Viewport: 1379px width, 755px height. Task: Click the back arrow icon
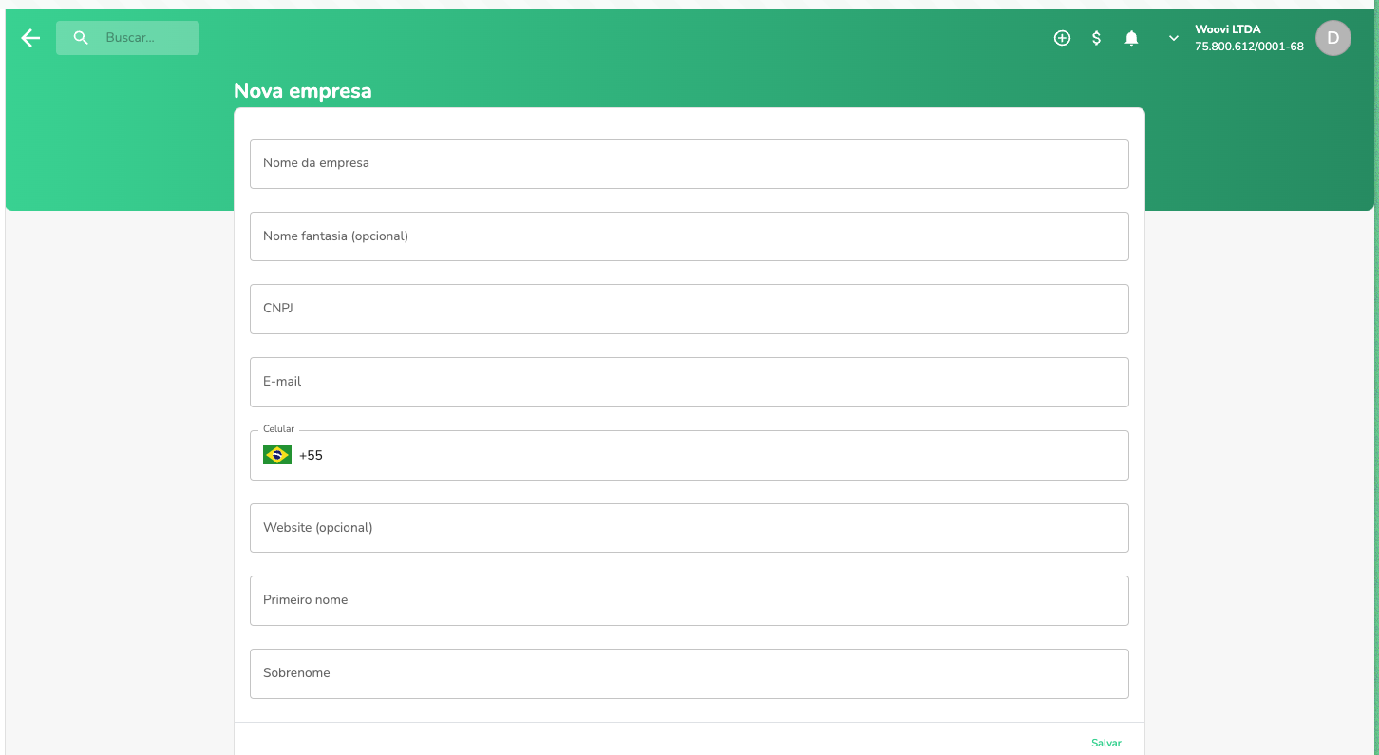click(30, 38)
